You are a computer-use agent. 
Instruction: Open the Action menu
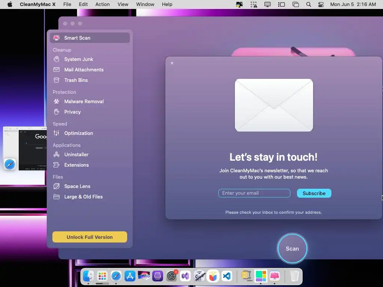102,4
